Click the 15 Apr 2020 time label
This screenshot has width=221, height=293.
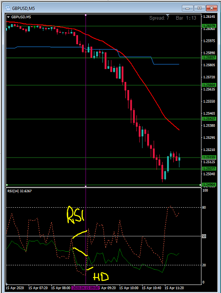[15, 288]
